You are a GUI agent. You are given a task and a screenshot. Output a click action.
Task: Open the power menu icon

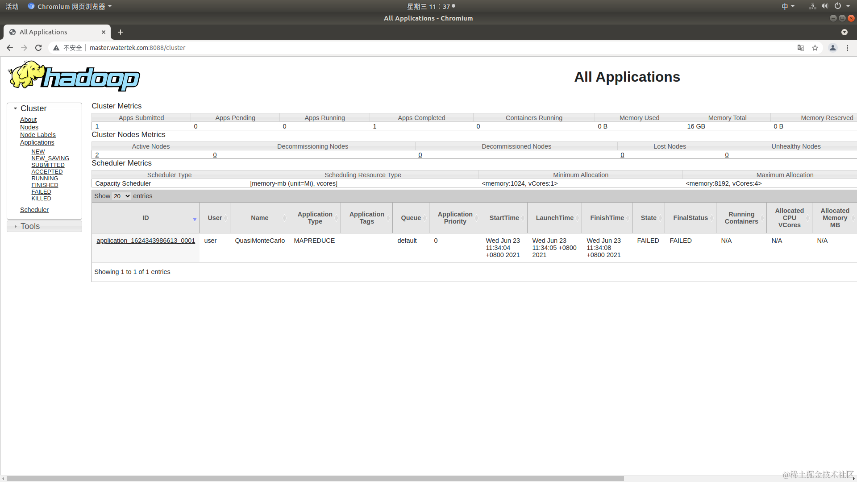(838, 6)
